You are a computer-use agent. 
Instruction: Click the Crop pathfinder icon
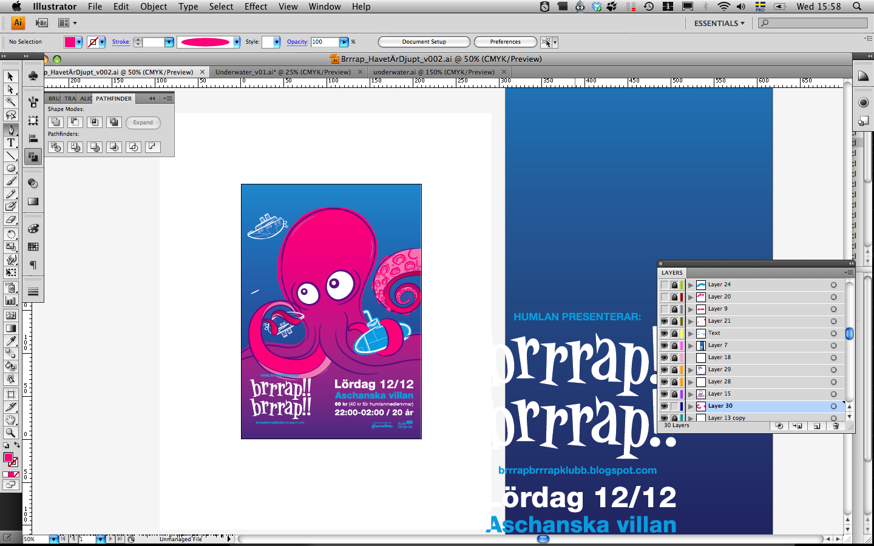114,147
